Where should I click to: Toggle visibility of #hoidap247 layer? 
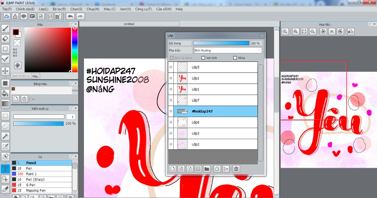[x=171, y=111]
